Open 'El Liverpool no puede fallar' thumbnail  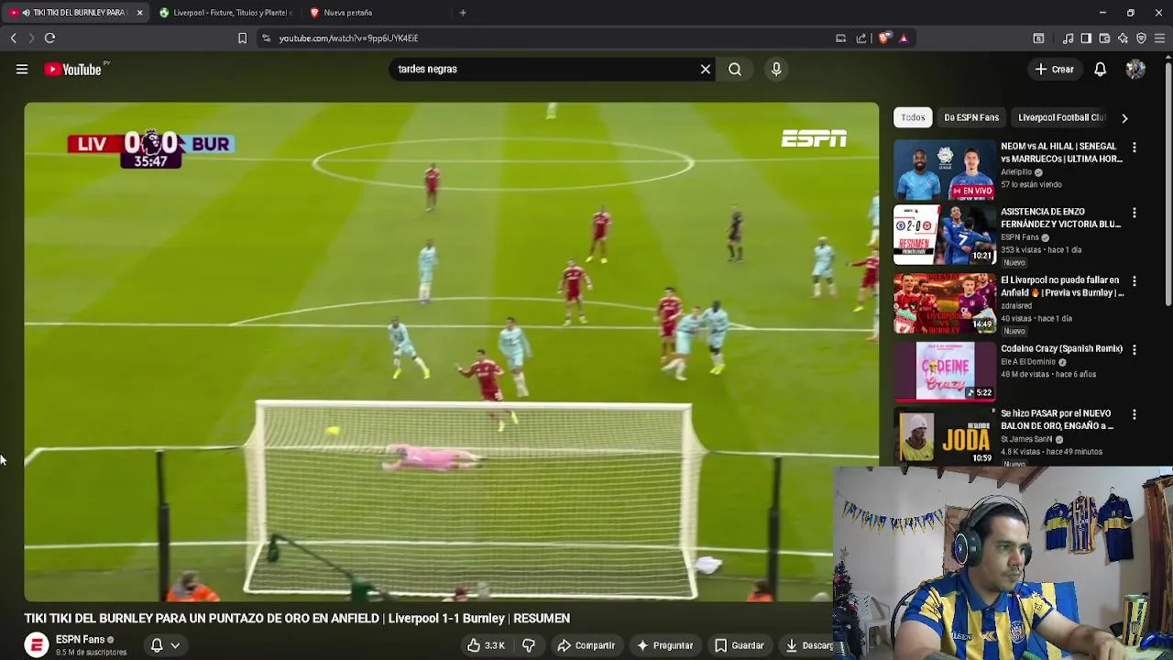point(944,302)
